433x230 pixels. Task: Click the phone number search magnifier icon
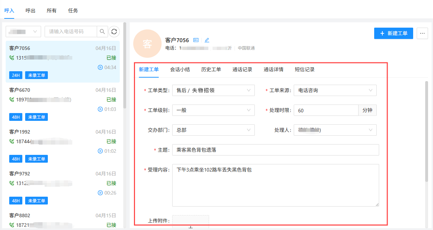tap(102, 32)
